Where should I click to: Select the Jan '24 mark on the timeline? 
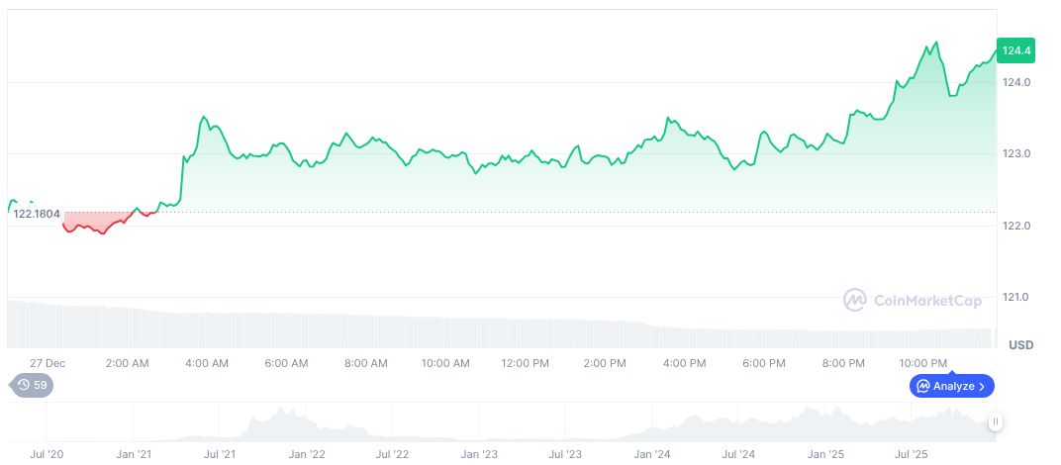coord(652,454)
